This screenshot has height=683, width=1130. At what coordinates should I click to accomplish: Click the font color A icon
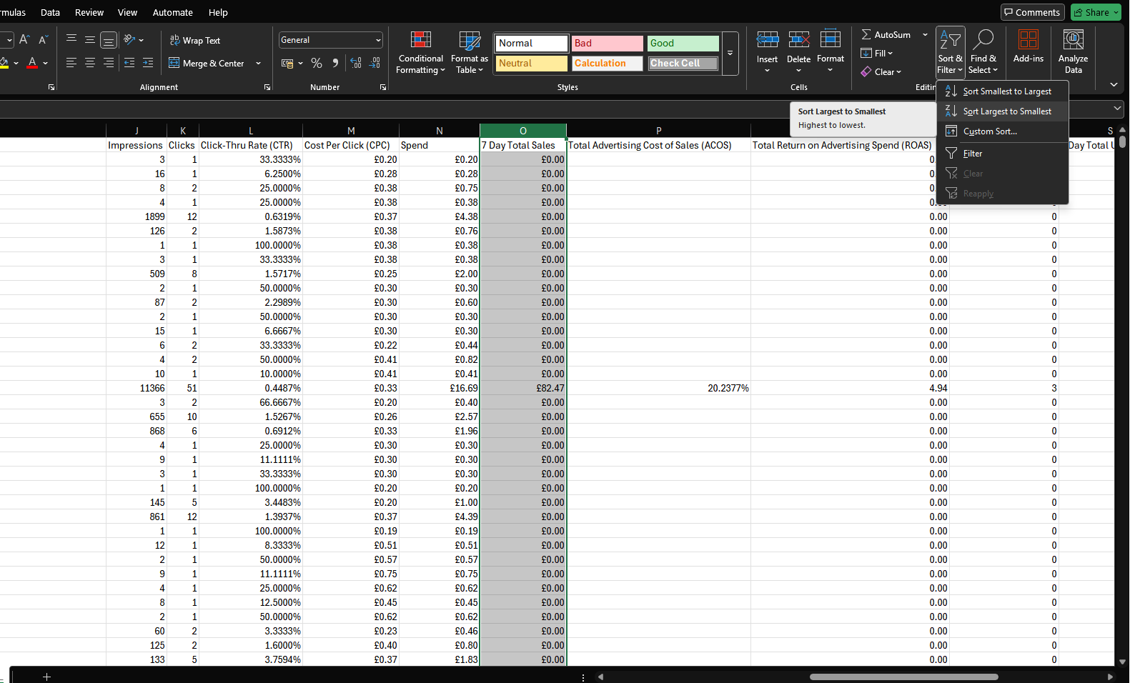pos(32,63)
